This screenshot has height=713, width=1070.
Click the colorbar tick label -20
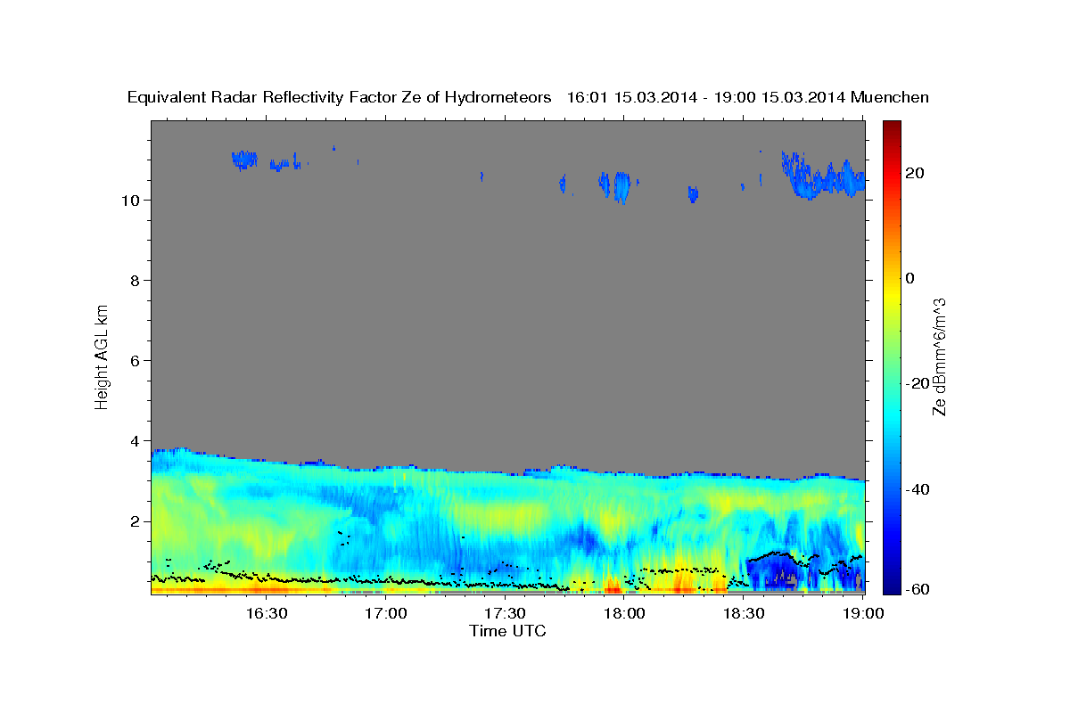918,383
